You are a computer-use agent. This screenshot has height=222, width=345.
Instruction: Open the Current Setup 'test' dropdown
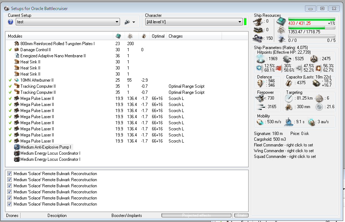point(68,22)
